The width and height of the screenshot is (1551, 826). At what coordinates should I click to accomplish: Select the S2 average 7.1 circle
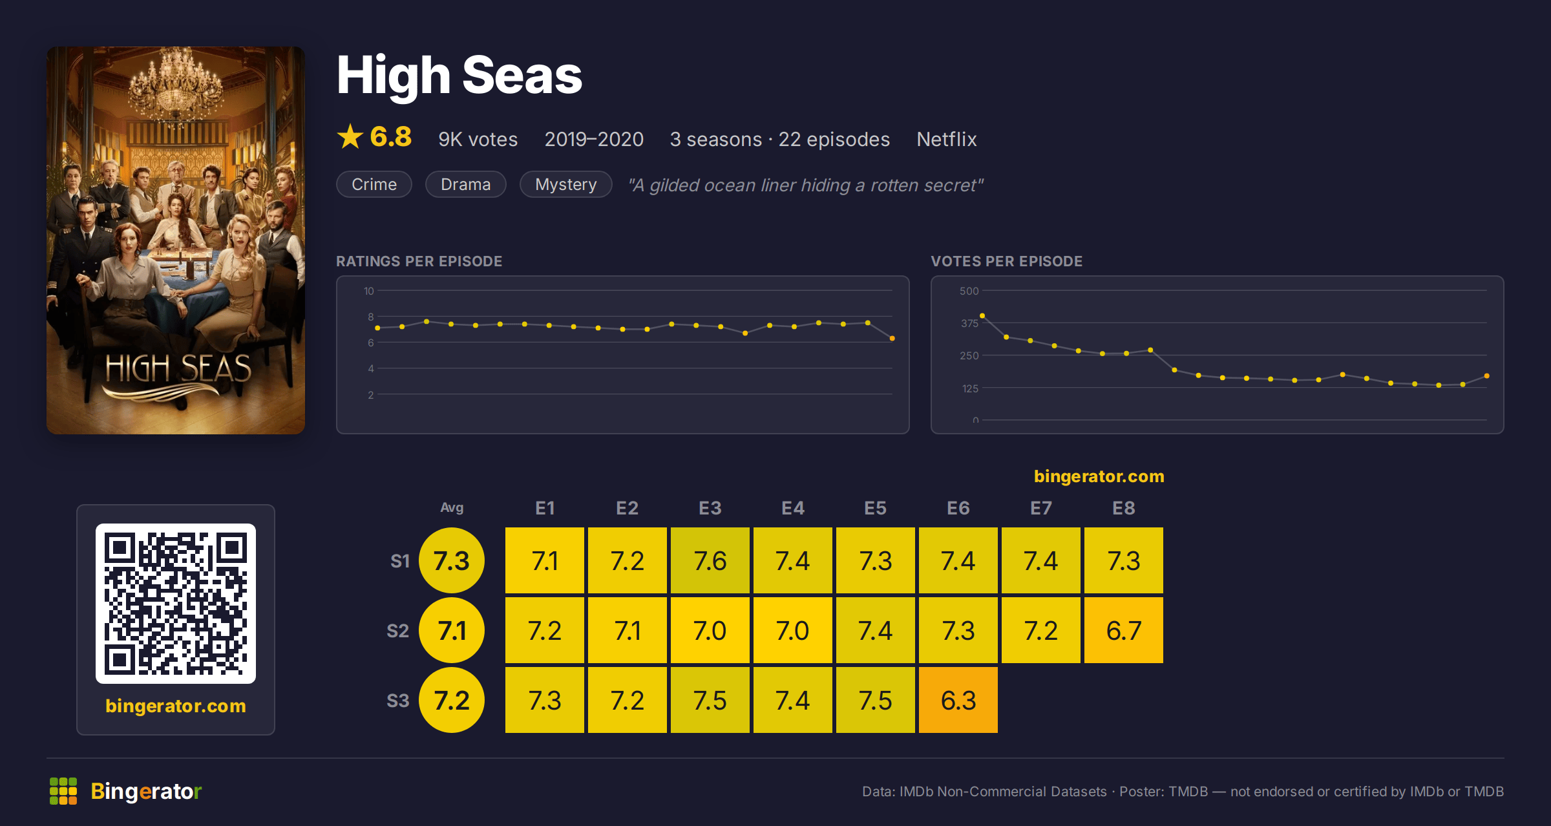click(x=452, y=630)
